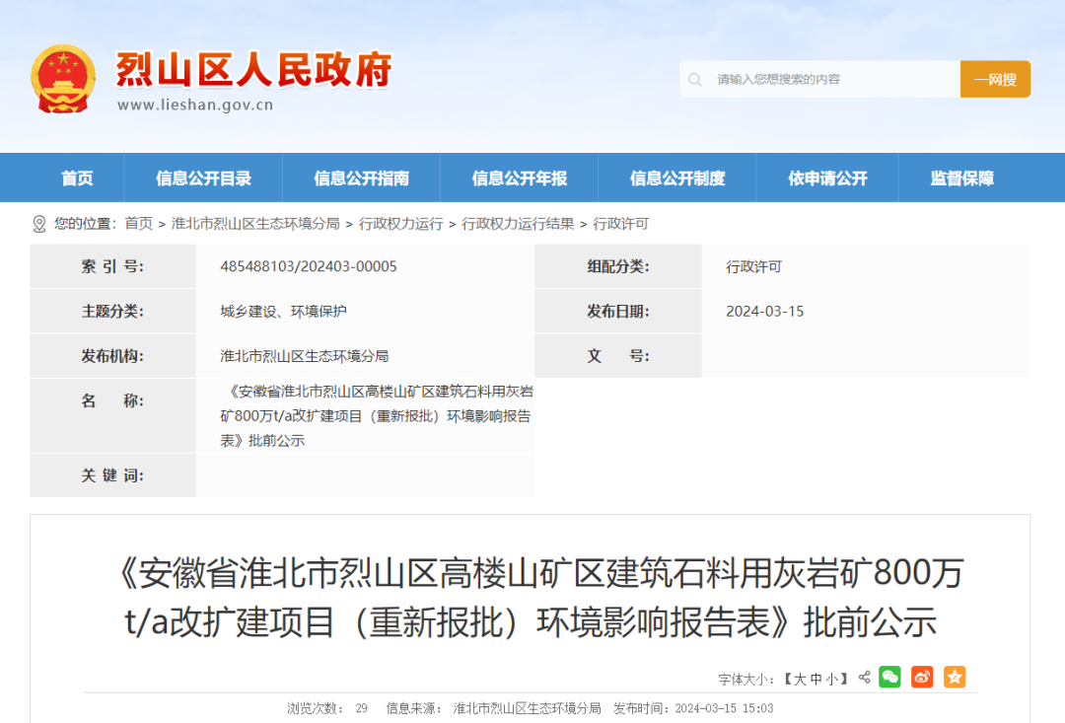Open 信息公开目录 in navigation bar
The width and height of the screenshot is (1065, 723).
coord(203,179)
